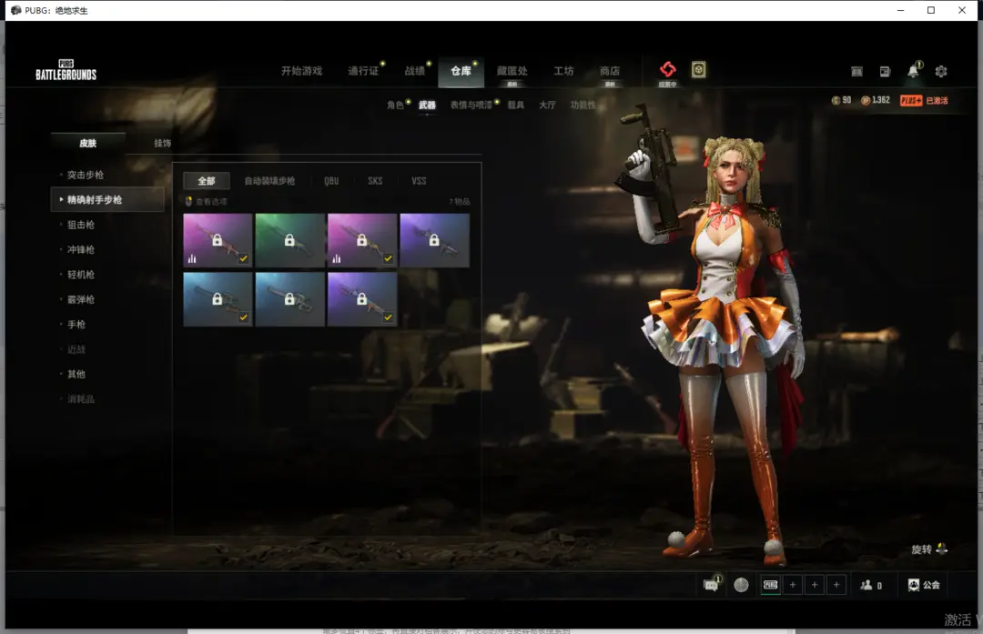The height and width of the screenshot is (634, 983).
Task: Select the 近战 category
Action: (x=76, y=349)
